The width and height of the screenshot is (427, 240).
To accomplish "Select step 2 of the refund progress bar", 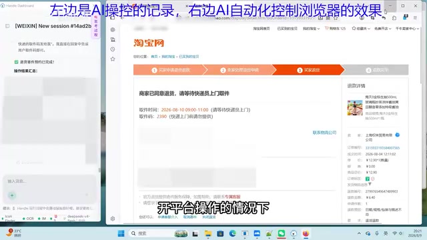I will [x=239, y=70].
